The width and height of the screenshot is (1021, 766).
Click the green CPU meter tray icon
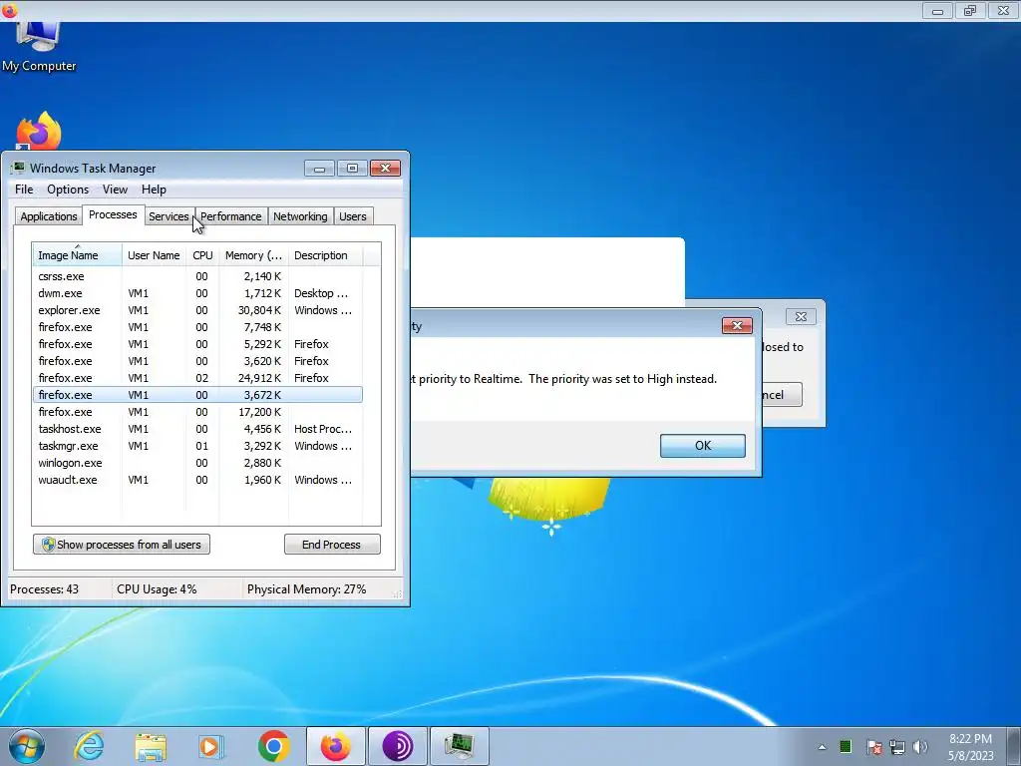tap(846, 746)
